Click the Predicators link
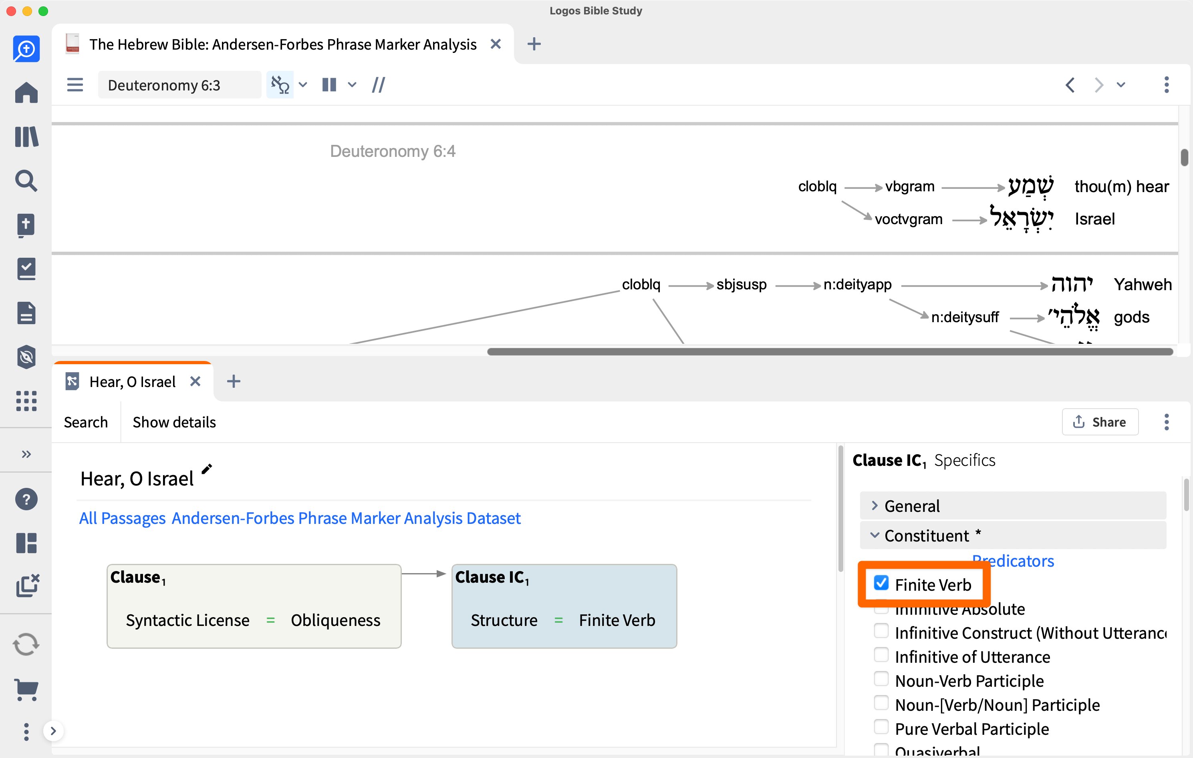The height and width of the screenshot is (758, 1193). tap(1013, 560)
